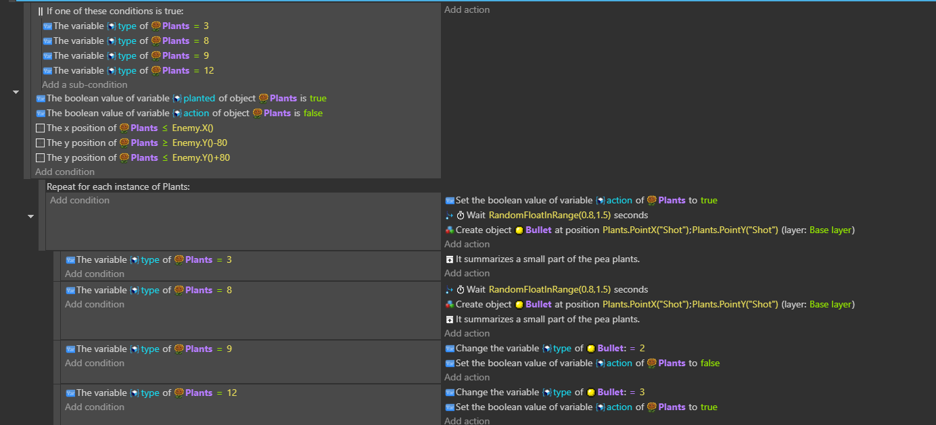
Task: Click the position icon of the Enemy.X() condition
Action: pyautogui.click(x=40, y=128)
